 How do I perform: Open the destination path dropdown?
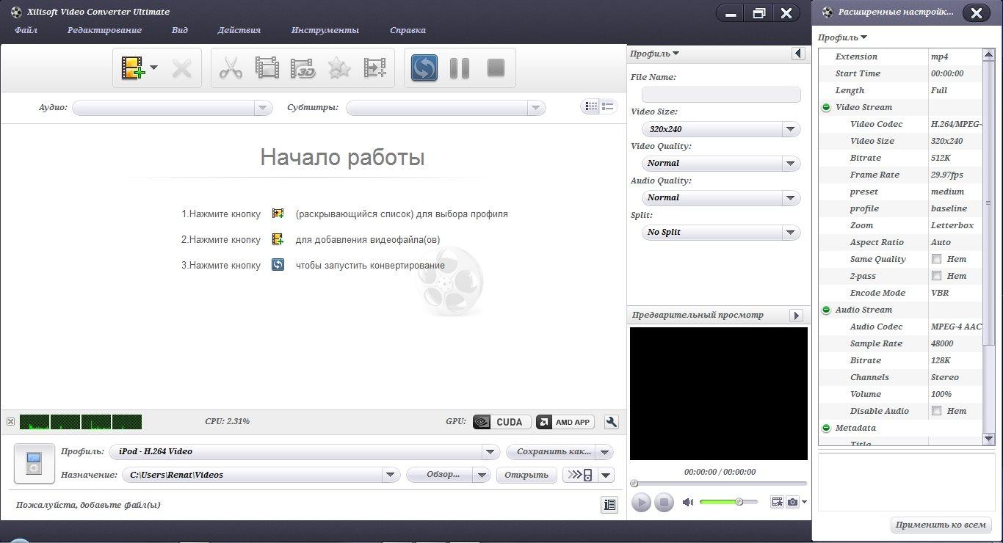(x=391, y=475)
